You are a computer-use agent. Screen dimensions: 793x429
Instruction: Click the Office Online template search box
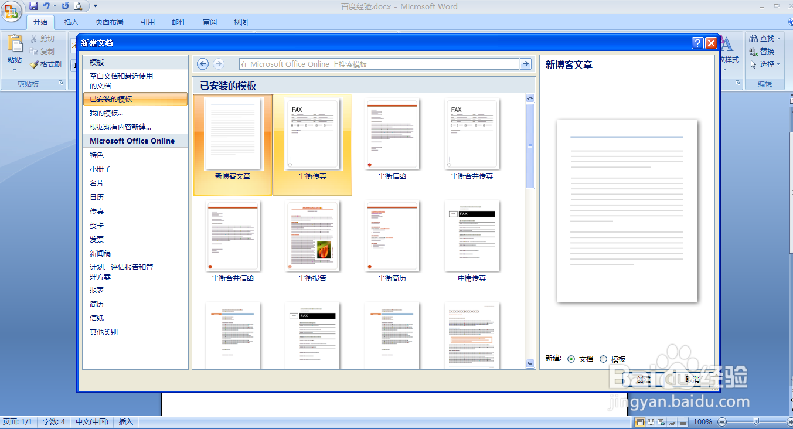tap(379, 64)
